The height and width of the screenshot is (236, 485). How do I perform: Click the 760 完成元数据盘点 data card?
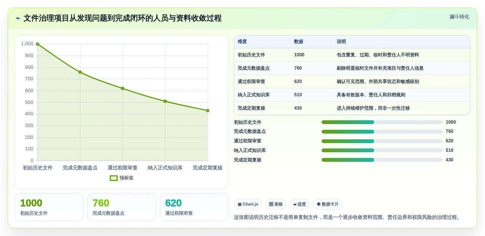click(122, 207)
